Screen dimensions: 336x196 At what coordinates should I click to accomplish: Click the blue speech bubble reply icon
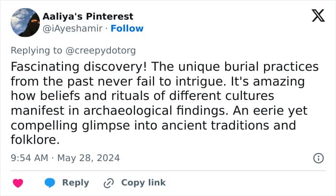[x=50, y=183]
